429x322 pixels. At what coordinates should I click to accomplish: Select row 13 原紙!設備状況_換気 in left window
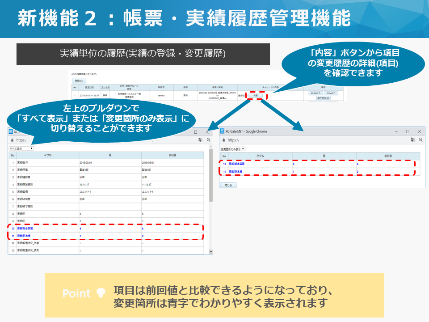click(106, 250)
